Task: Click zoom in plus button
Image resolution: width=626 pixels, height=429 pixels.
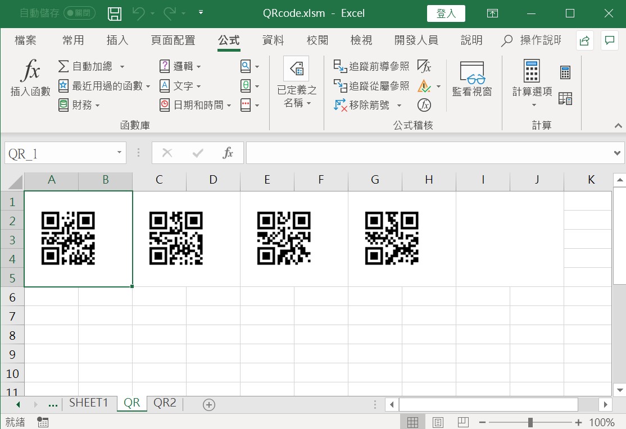Action: coord(578,422)
